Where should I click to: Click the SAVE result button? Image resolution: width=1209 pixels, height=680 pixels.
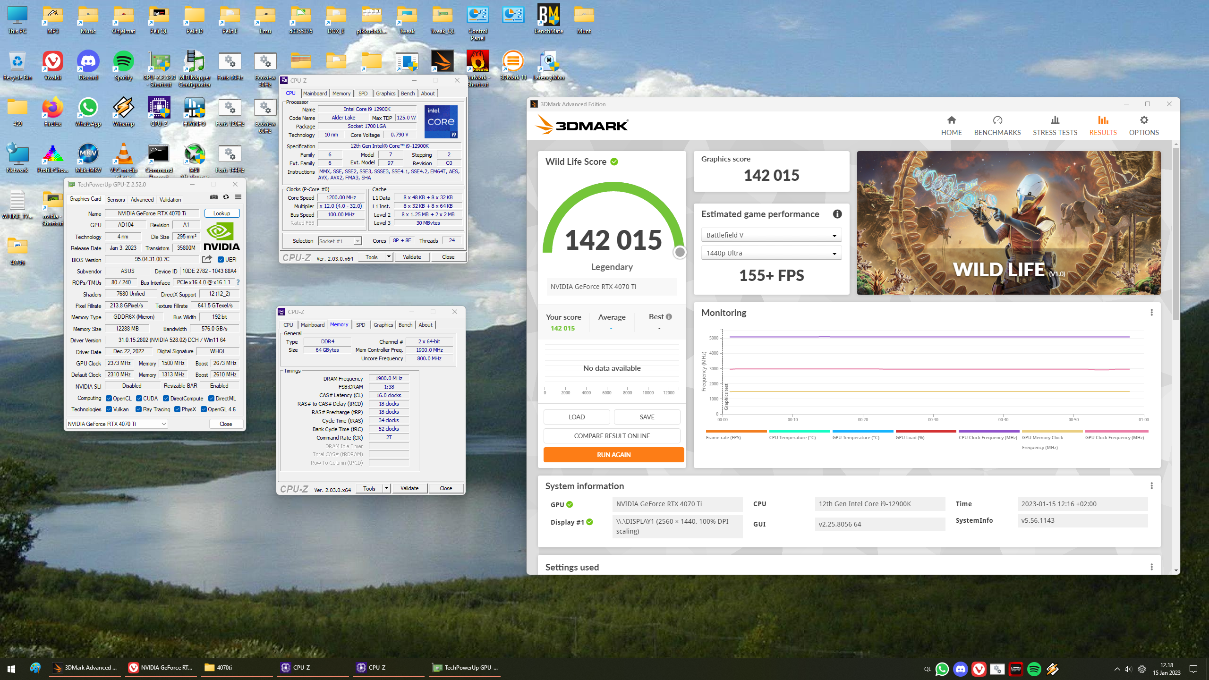(647, 417)
